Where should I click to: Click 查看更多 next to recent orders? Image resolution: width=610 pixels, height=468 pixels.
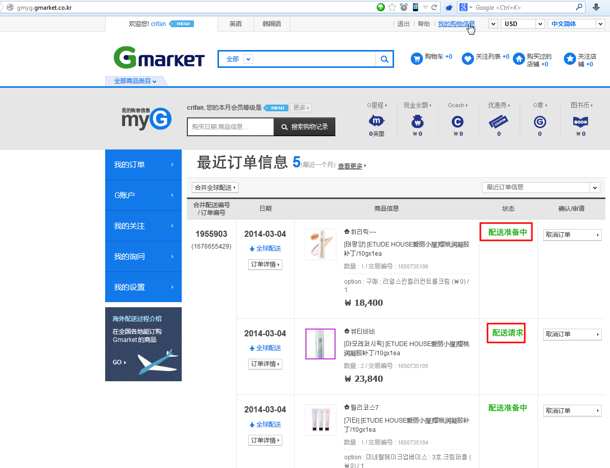tap(350, 166)
